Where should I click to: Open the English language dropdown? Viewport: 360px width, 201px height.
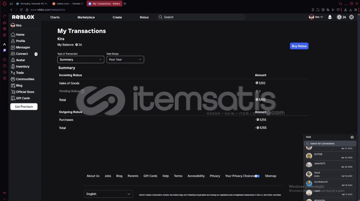[x=108, y=194]
